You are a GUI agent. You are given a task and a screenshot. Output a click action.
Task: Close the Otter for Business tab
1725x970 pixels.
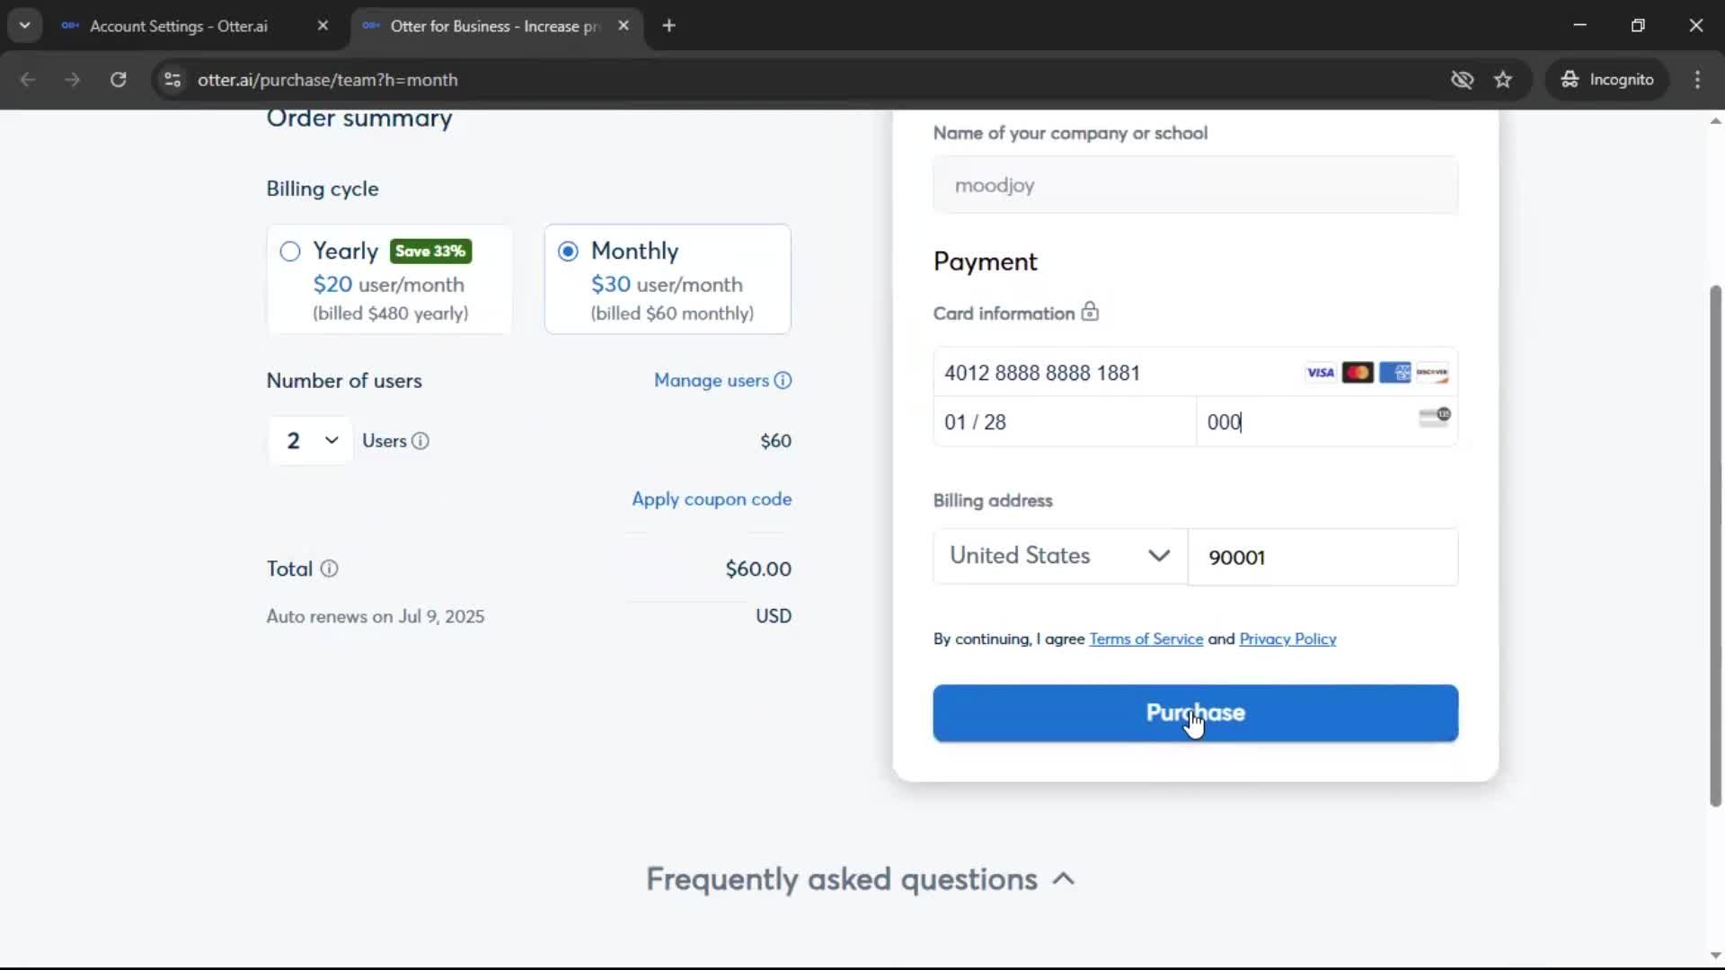624,26
